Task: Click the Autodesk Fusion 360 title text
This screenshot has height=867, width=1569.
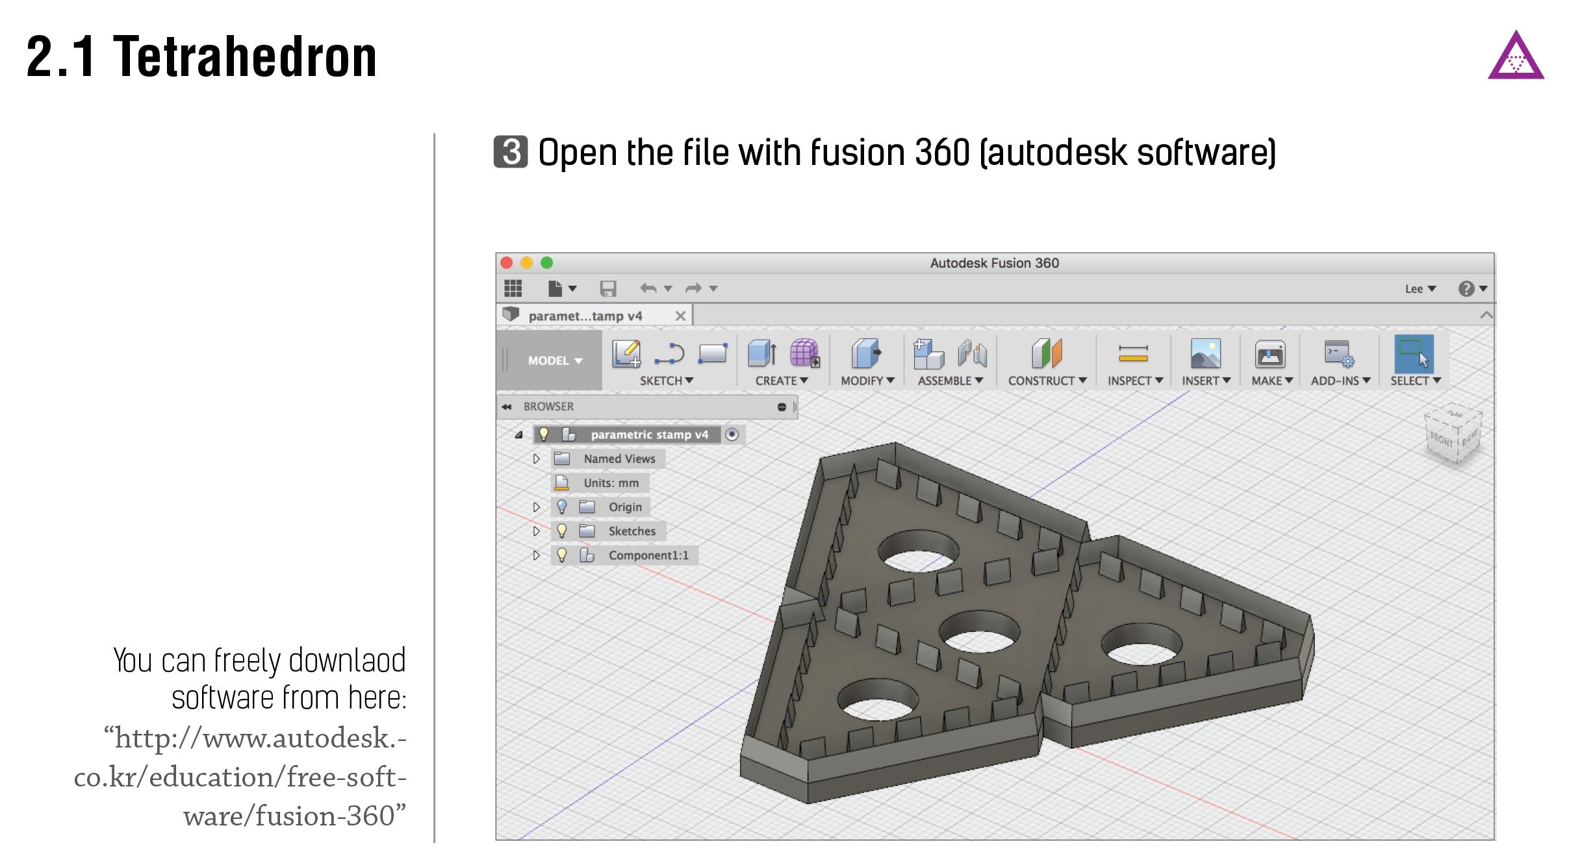Action: point(994,262)
